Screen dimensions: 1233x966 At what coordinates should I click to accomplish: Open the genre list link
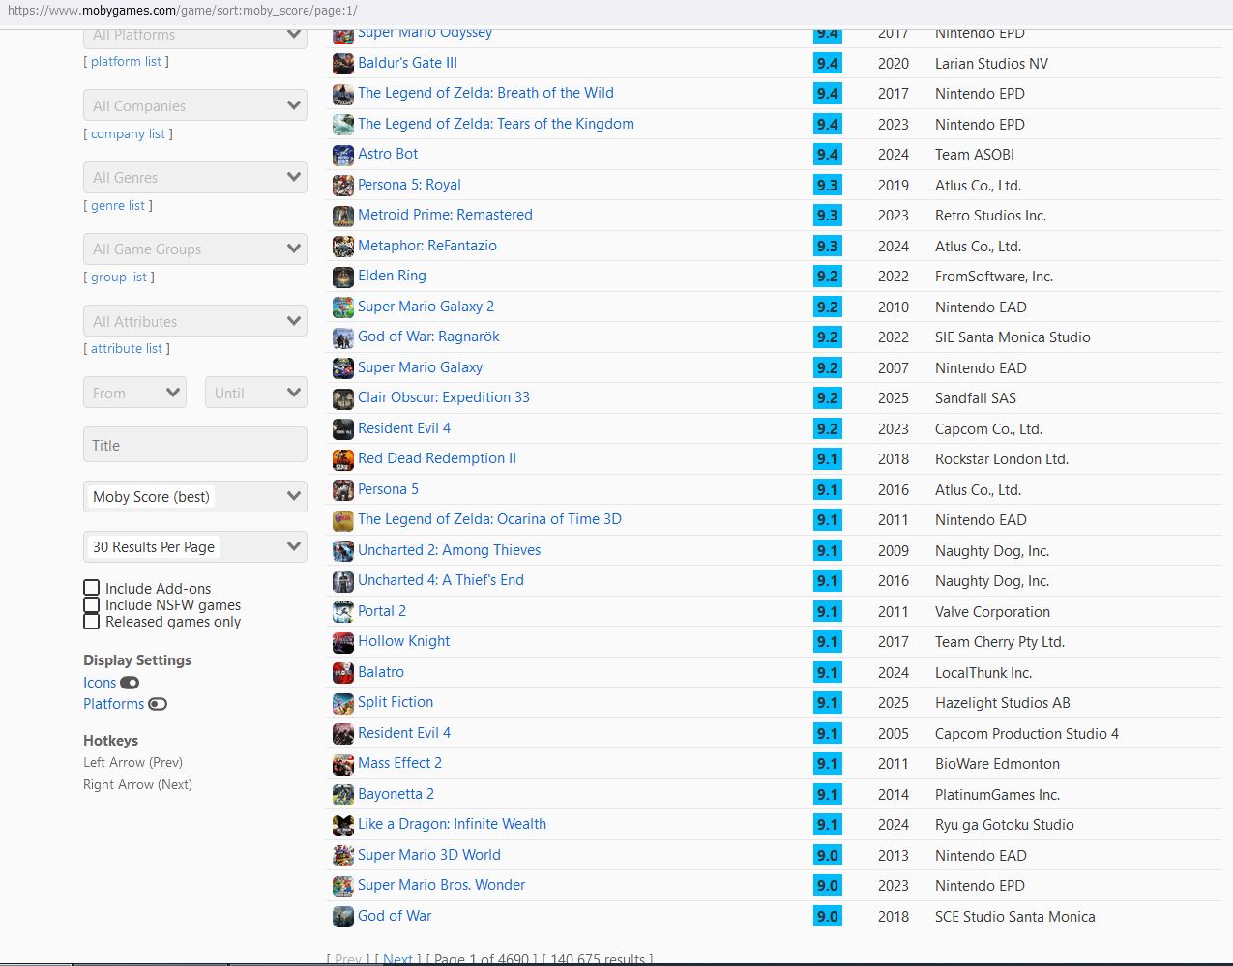tap(118, 205)
